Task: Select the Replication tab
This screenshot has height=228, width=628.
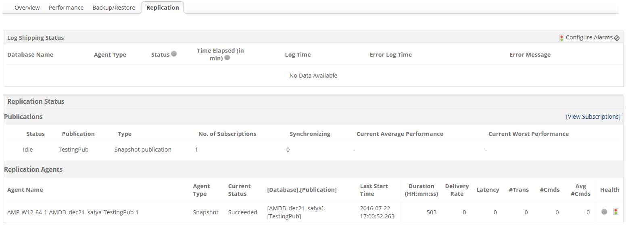Action: [x=163, y=8]
